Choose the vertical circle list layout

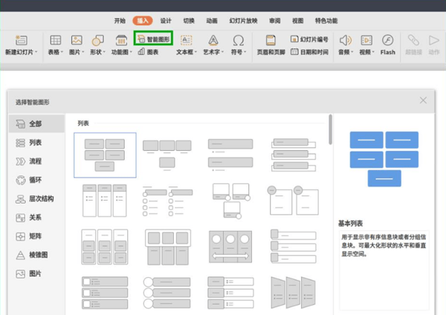[x=167, y=293]
